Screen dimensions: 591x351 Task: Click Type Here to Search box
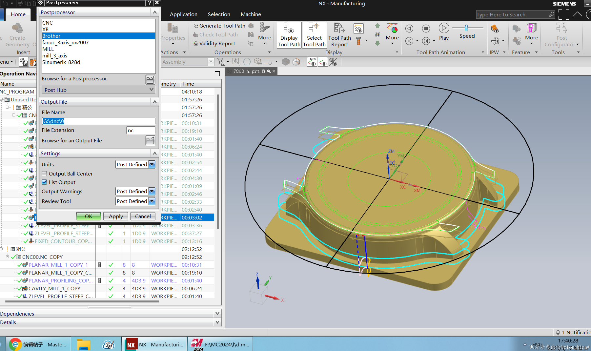(x=512, y=14)
